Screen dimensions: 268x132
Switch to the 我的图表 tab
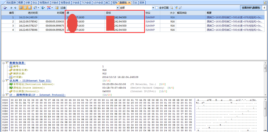(x=7, y=2)
